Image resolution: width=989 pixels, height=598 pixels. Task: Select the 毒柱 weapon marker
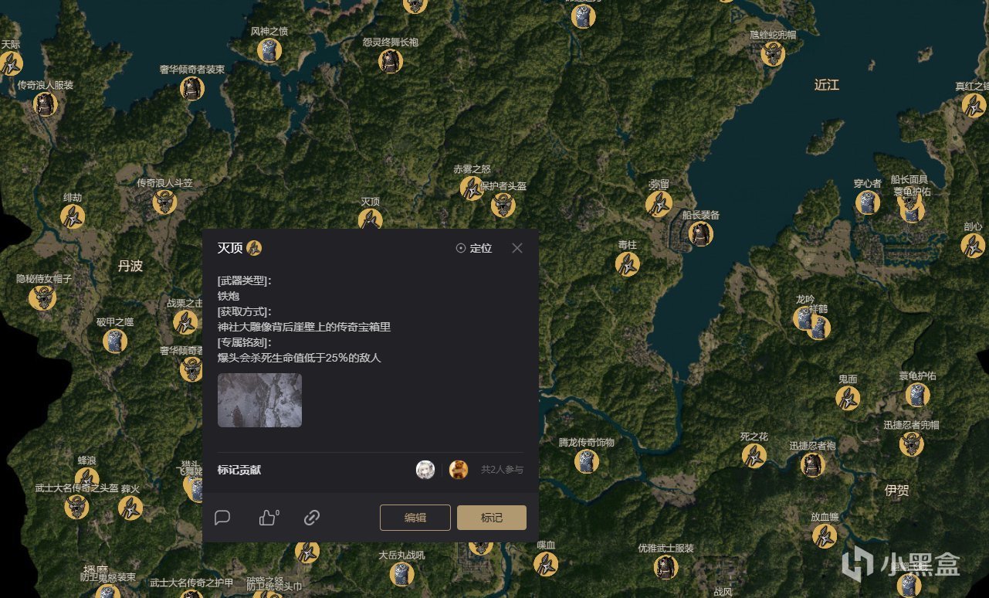pyautogui.click(x=628, y=263)
